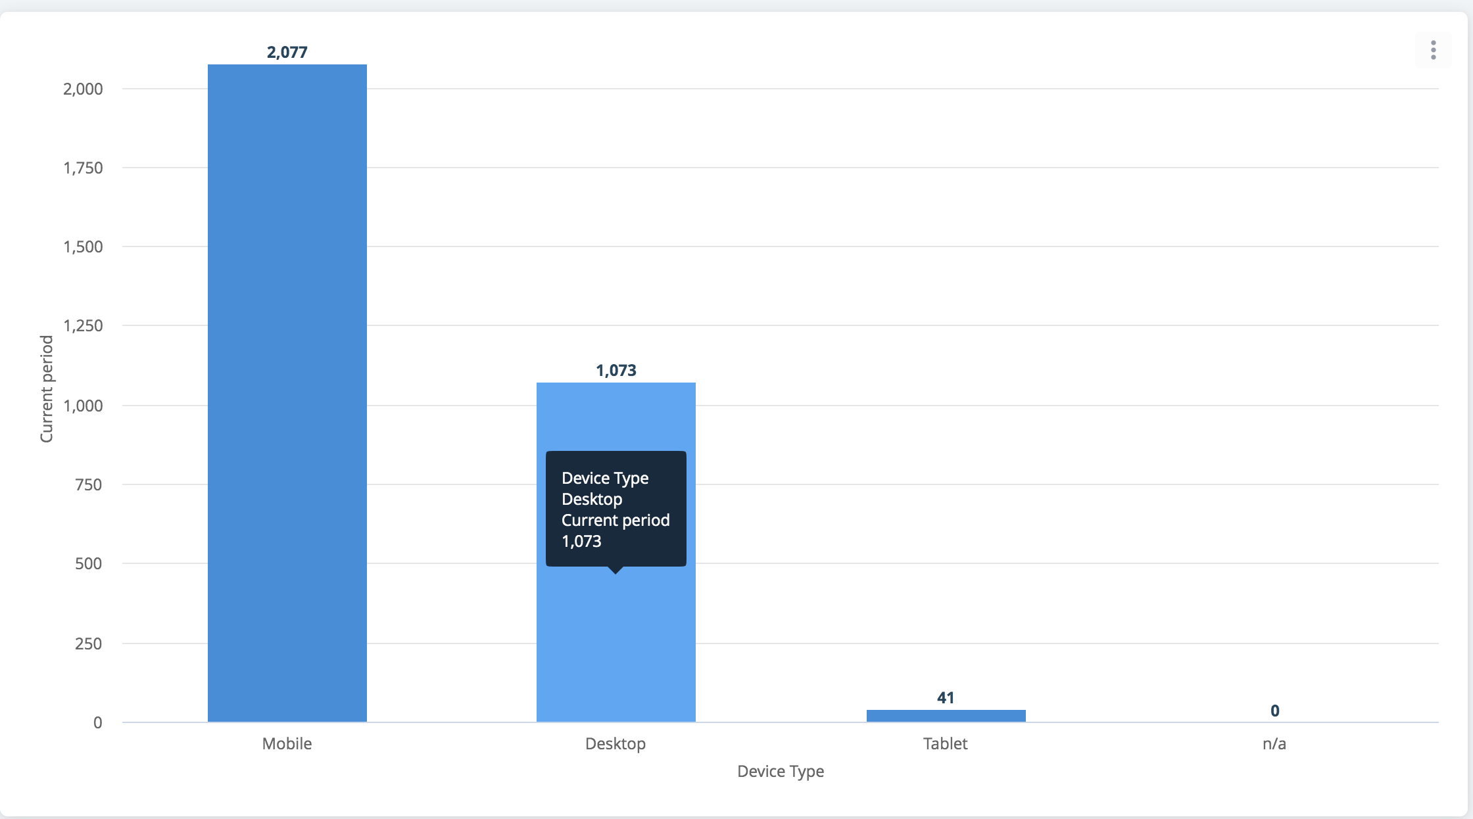Click the 1,000 y-axis tick label
The width and height of the screenshot is (1473, 819).
click(x=83, y=406)
